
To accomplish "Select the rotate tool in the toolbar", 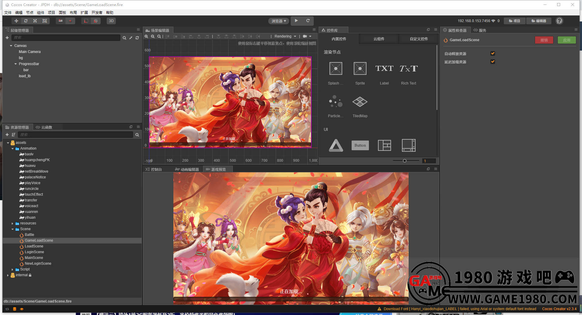I will point(26,21).
